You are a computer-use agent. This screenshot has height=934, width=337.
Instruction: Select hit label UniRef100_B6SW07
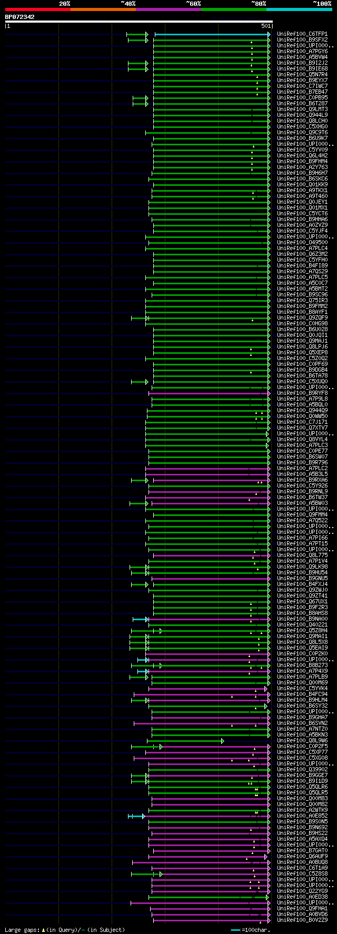[x=302, y=456]
